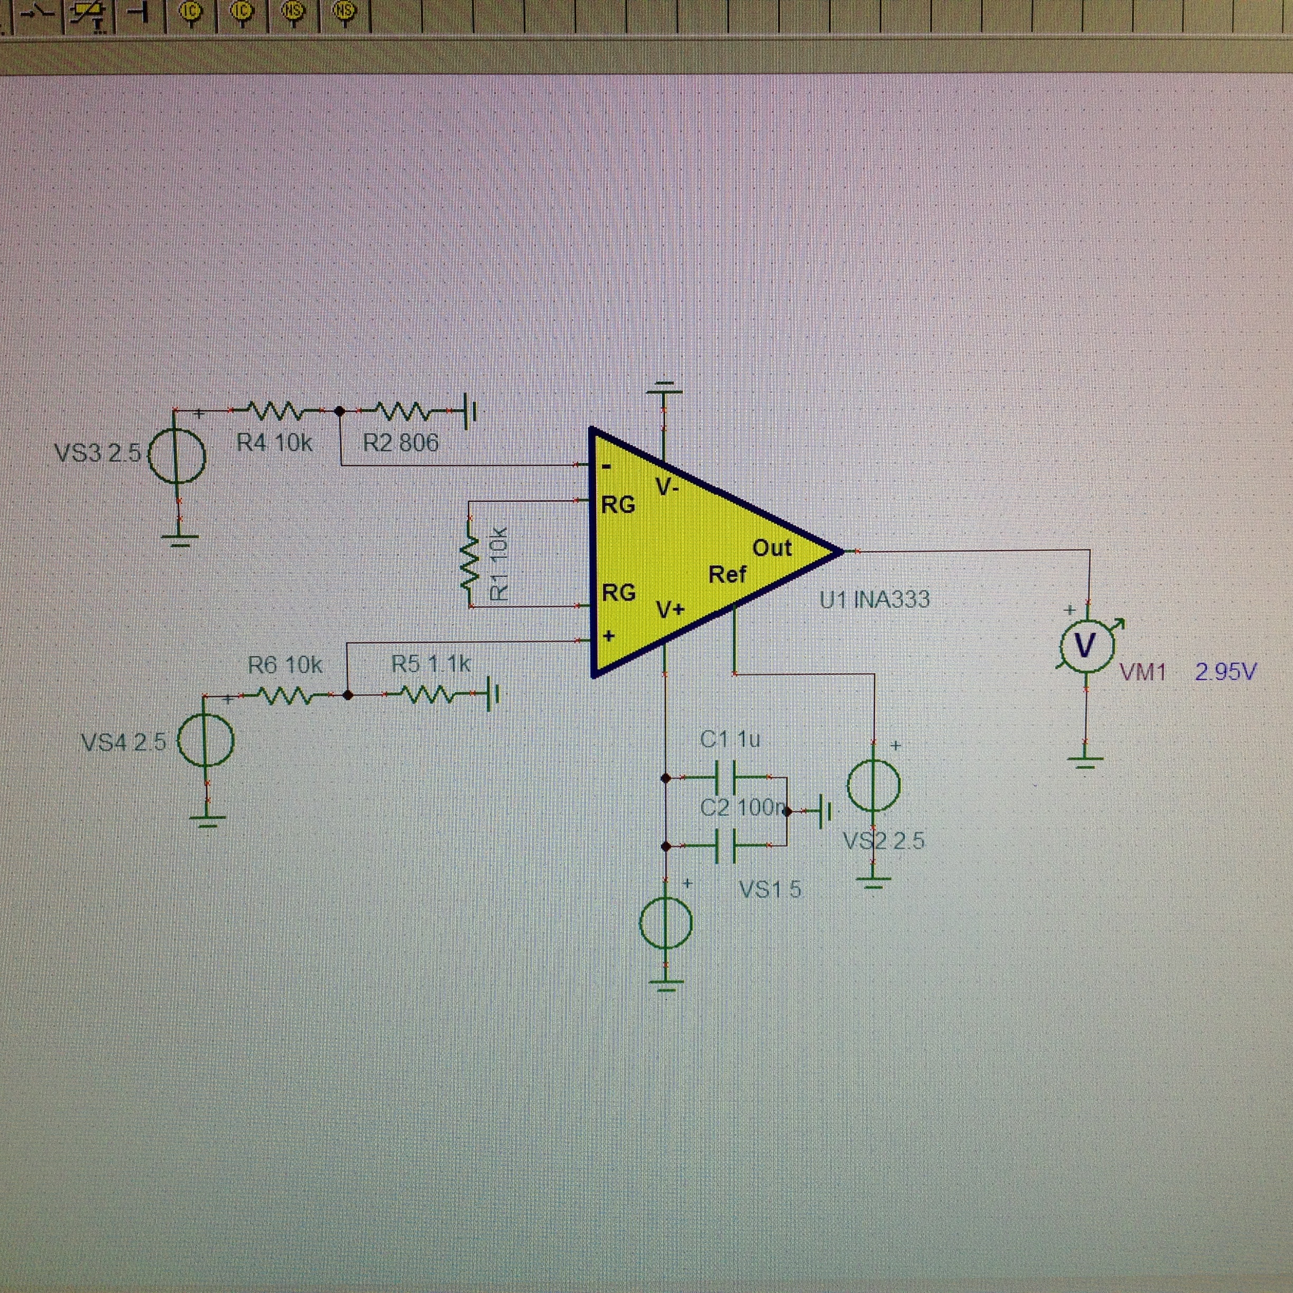The height and width of the screenshot is (1293, 1293).
Task: Click the second NS marker toolbar icon
Action: tap(344, 12)
